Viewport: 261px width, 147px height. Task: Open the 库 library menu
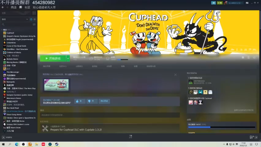[21, 7]
